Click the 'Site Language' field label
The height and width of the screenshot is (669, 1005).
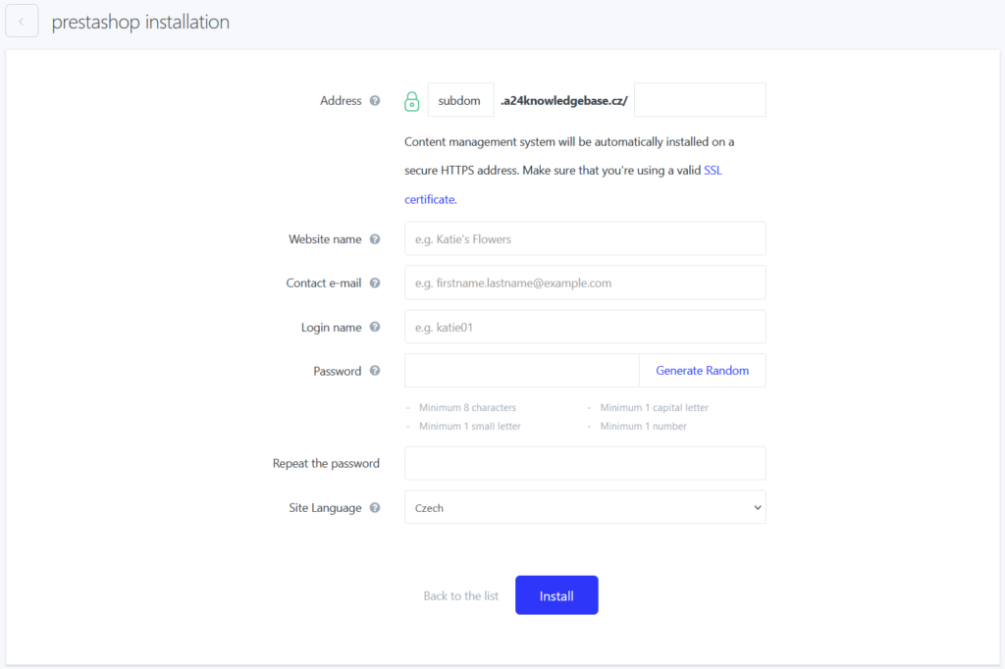325,507
